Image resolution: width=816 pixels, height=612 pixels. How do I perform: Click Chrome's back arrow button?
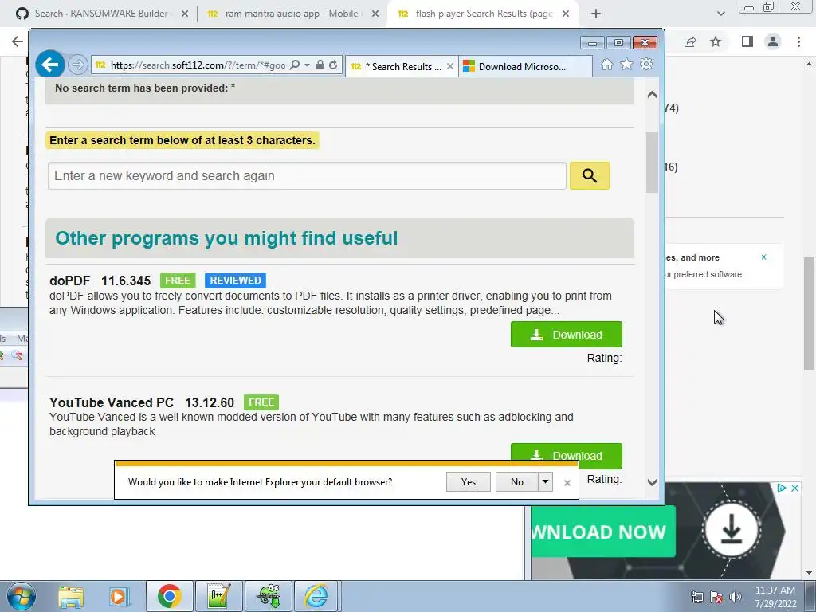tap(18, 41)
